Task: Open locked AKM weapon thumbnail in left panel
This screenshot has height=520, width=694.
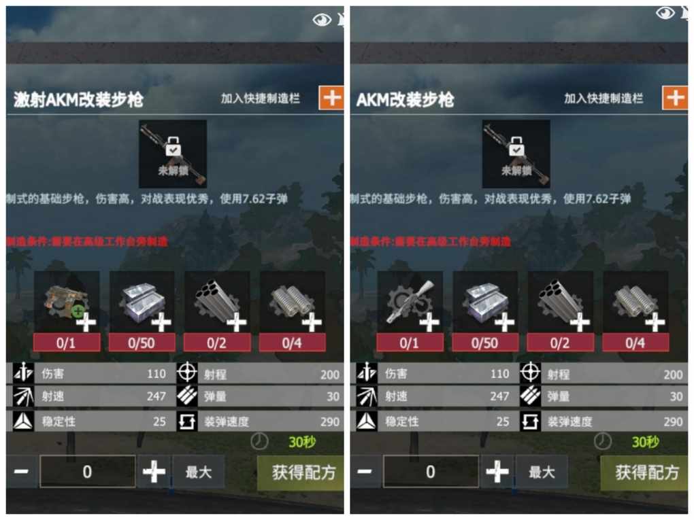Action: point(173,154)
